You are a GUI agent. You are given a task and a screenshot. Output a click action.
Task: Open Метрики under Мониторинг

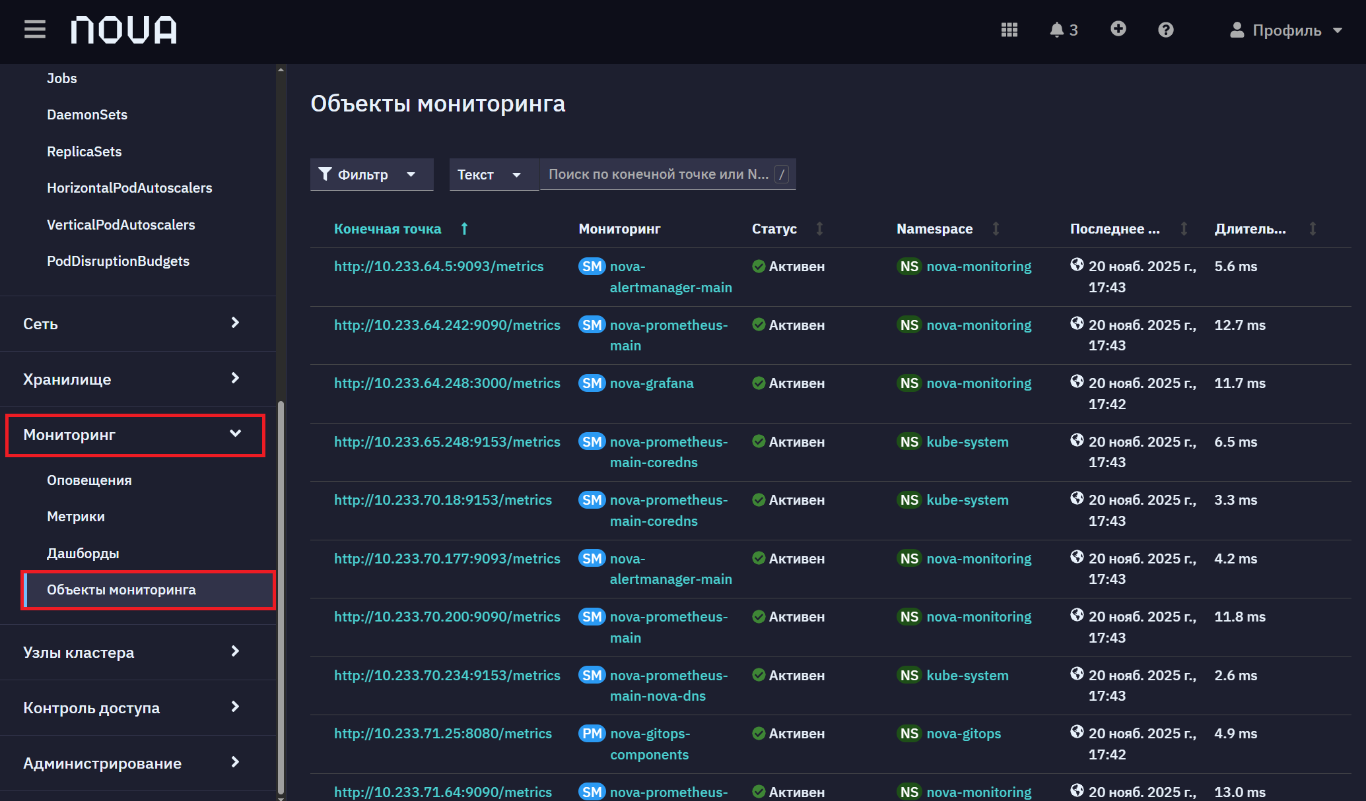pyautogui.click(x=76, y=516)
